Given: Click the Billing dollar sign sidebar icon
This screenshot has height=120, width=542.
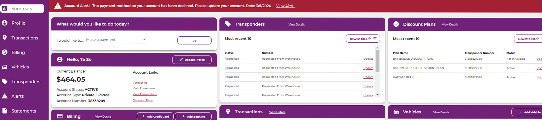Looking at the screenshot, I should 5,52.
